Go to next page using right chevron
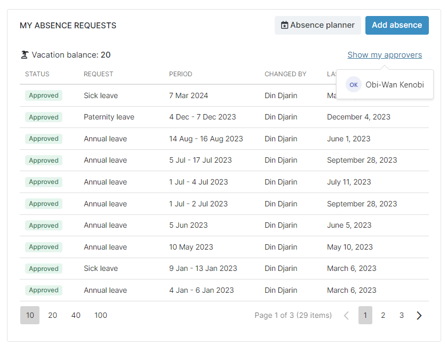Image resolution: width=447 pixels, height=344 pixels. point(419,315)
